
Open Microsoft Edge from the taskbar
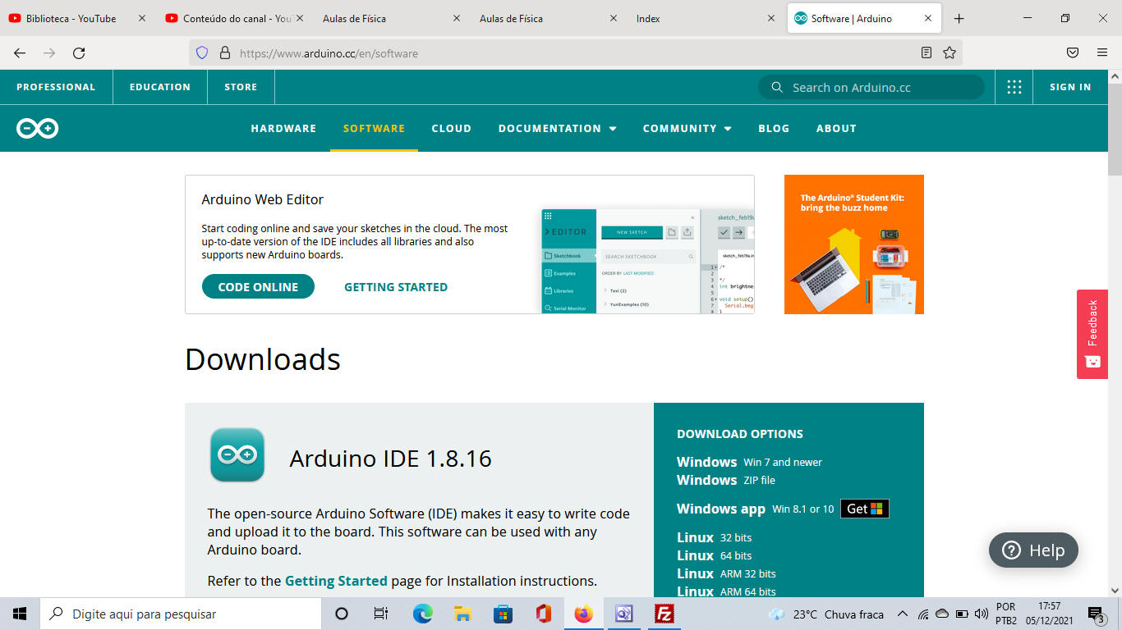point(422,614)
